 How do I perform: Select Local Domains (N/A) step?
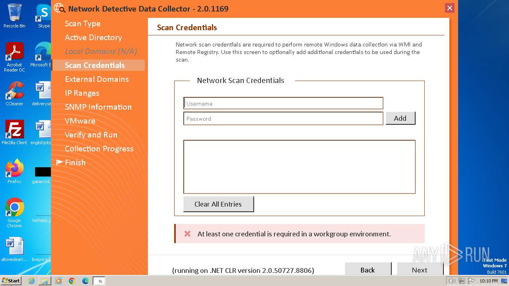point(101,51)
